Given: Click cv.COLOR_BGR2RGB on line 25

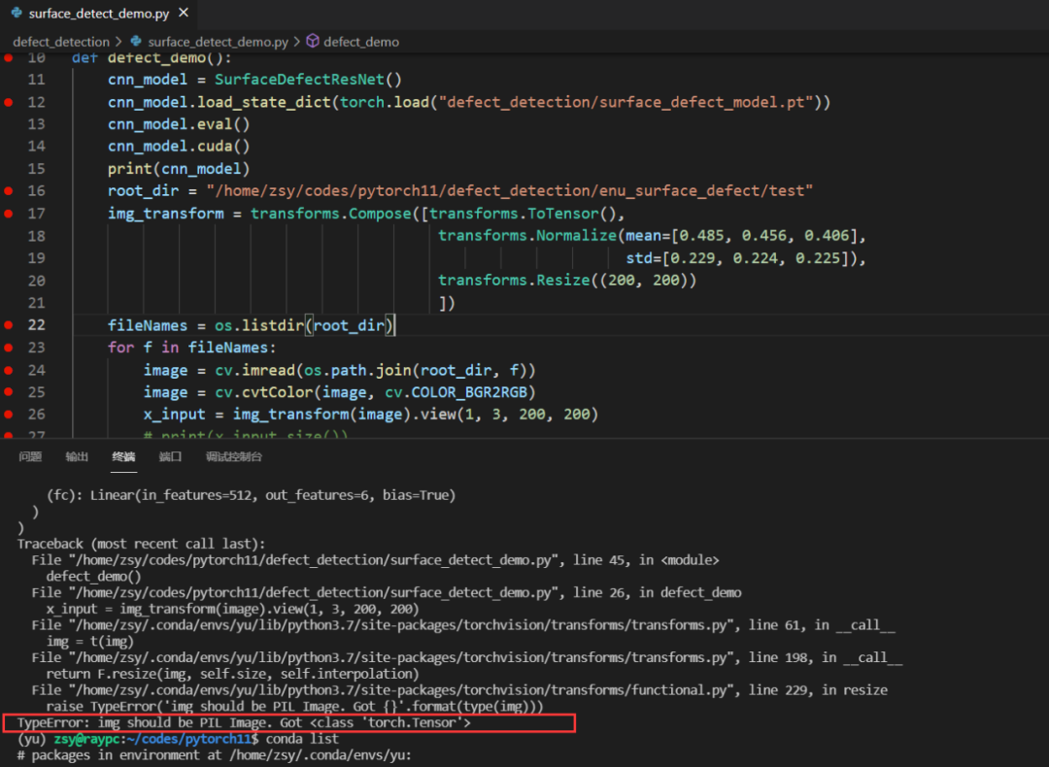Looking at the screenshot, I should 457,392.
